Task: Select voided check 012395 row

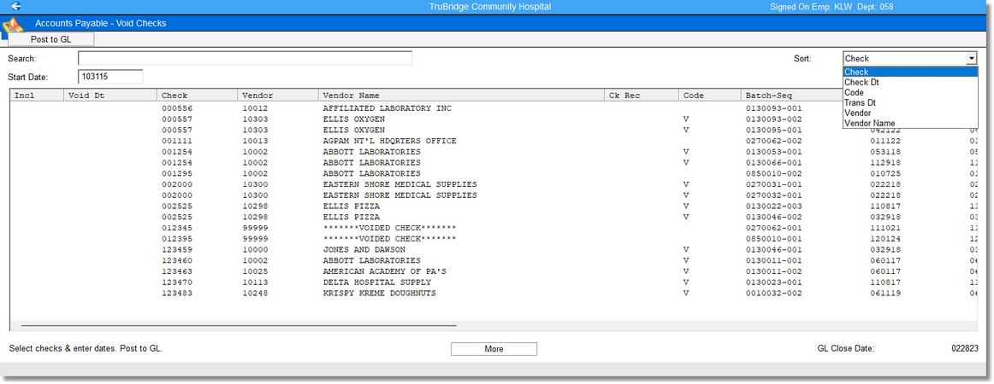Action: (x=494, y=239)
